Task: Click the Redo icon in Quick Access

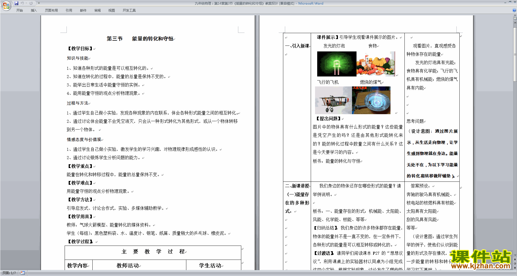Action: click(31, 3)
